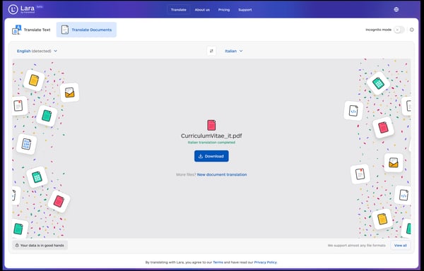This screenshot has height=271, width=424.
Task: Go to the Support page
Action: 245,10
